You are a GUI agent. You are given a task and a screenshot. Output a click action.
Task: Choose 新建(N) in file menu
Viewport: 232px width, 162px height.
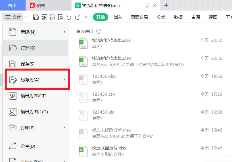coord(36,32)
